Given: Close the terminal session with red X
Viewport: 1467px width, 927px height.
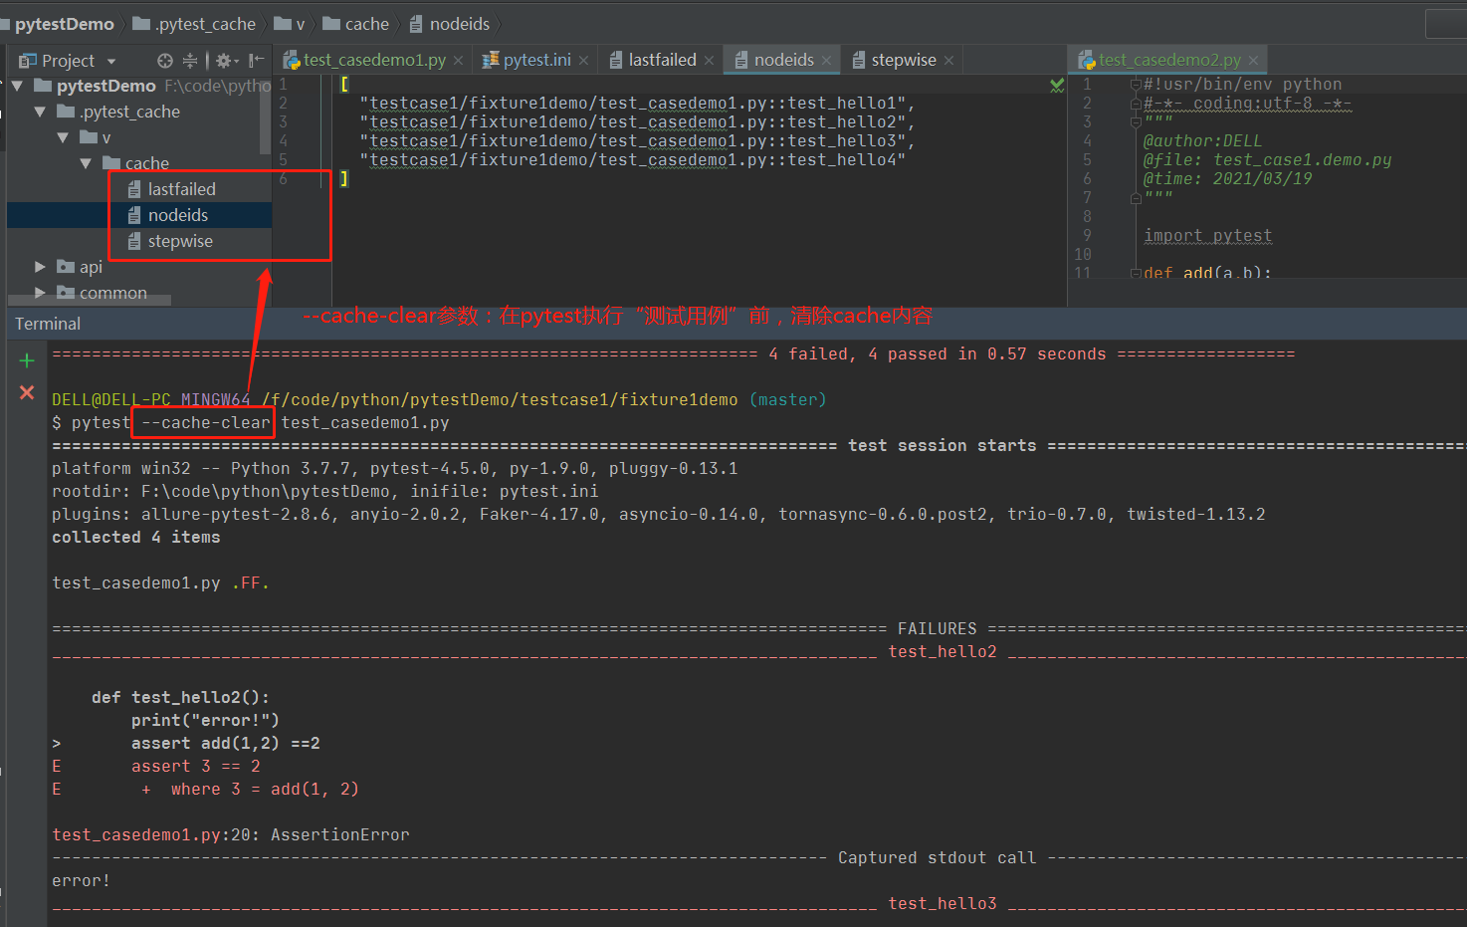Looking at the screenshot, I should point(27,392).
